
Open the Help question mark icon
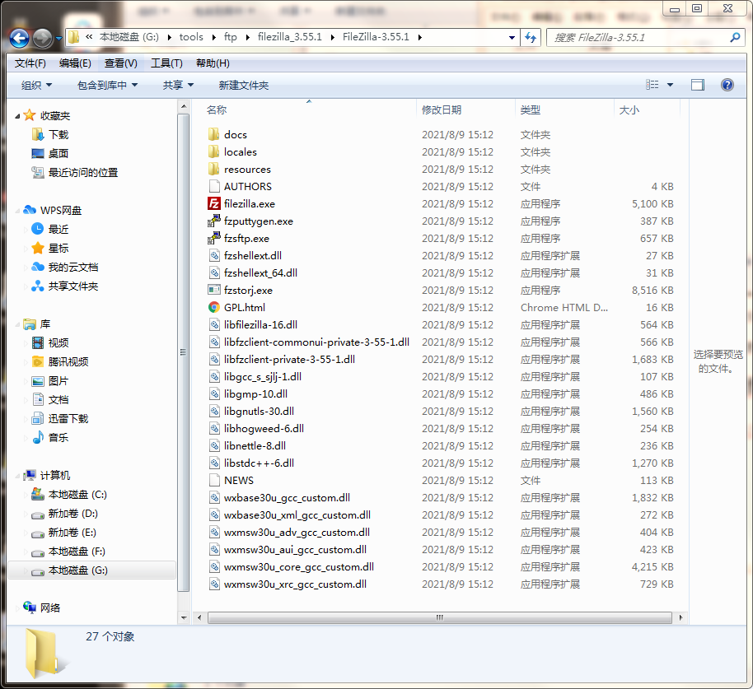[x=727, y=85]
